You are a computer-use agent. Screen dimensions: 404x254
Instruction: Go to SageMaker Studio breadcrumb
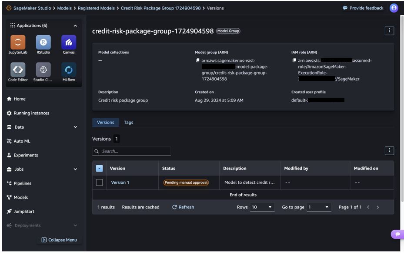[x=32, y=8]
